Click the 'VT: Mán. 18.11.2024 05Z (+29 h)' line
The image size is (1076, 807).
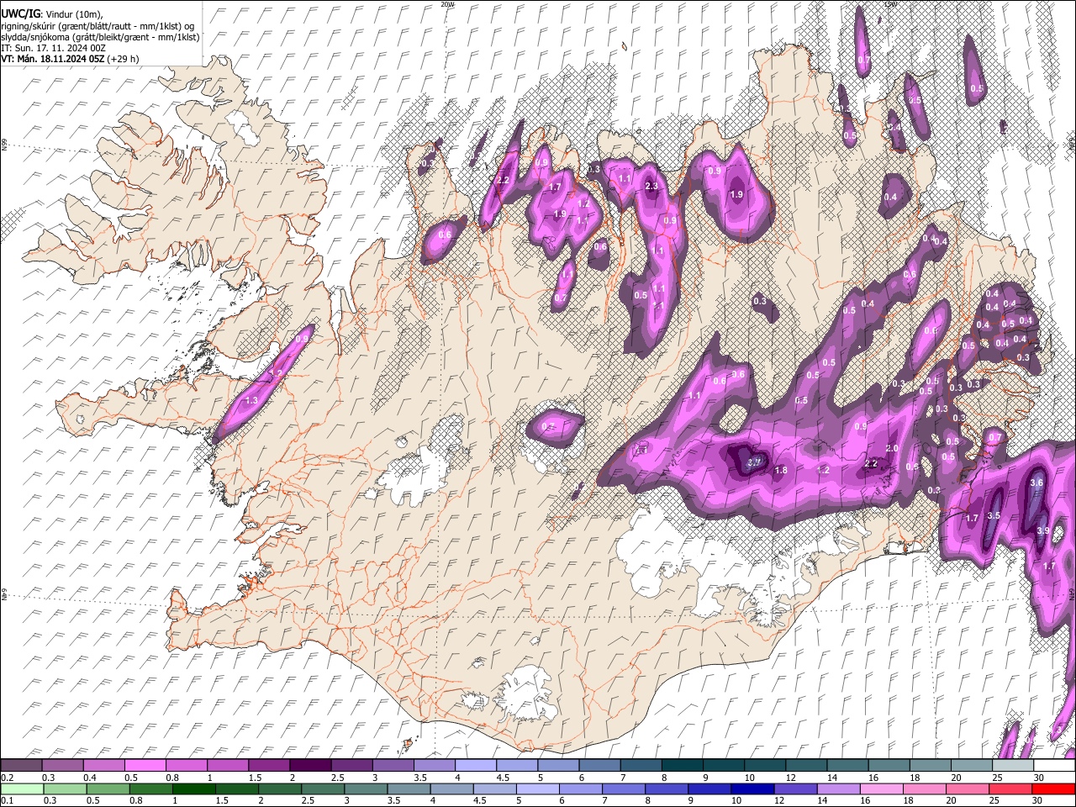click(70, 59)
